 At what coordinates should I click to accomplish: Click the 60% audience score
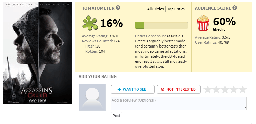tap(224, 22)
